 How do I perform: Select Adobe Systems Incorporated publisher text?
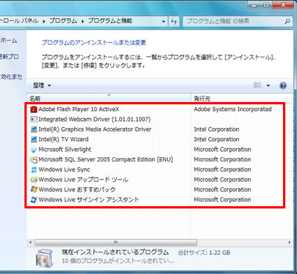pyautogui.click(x=233, y=109)
